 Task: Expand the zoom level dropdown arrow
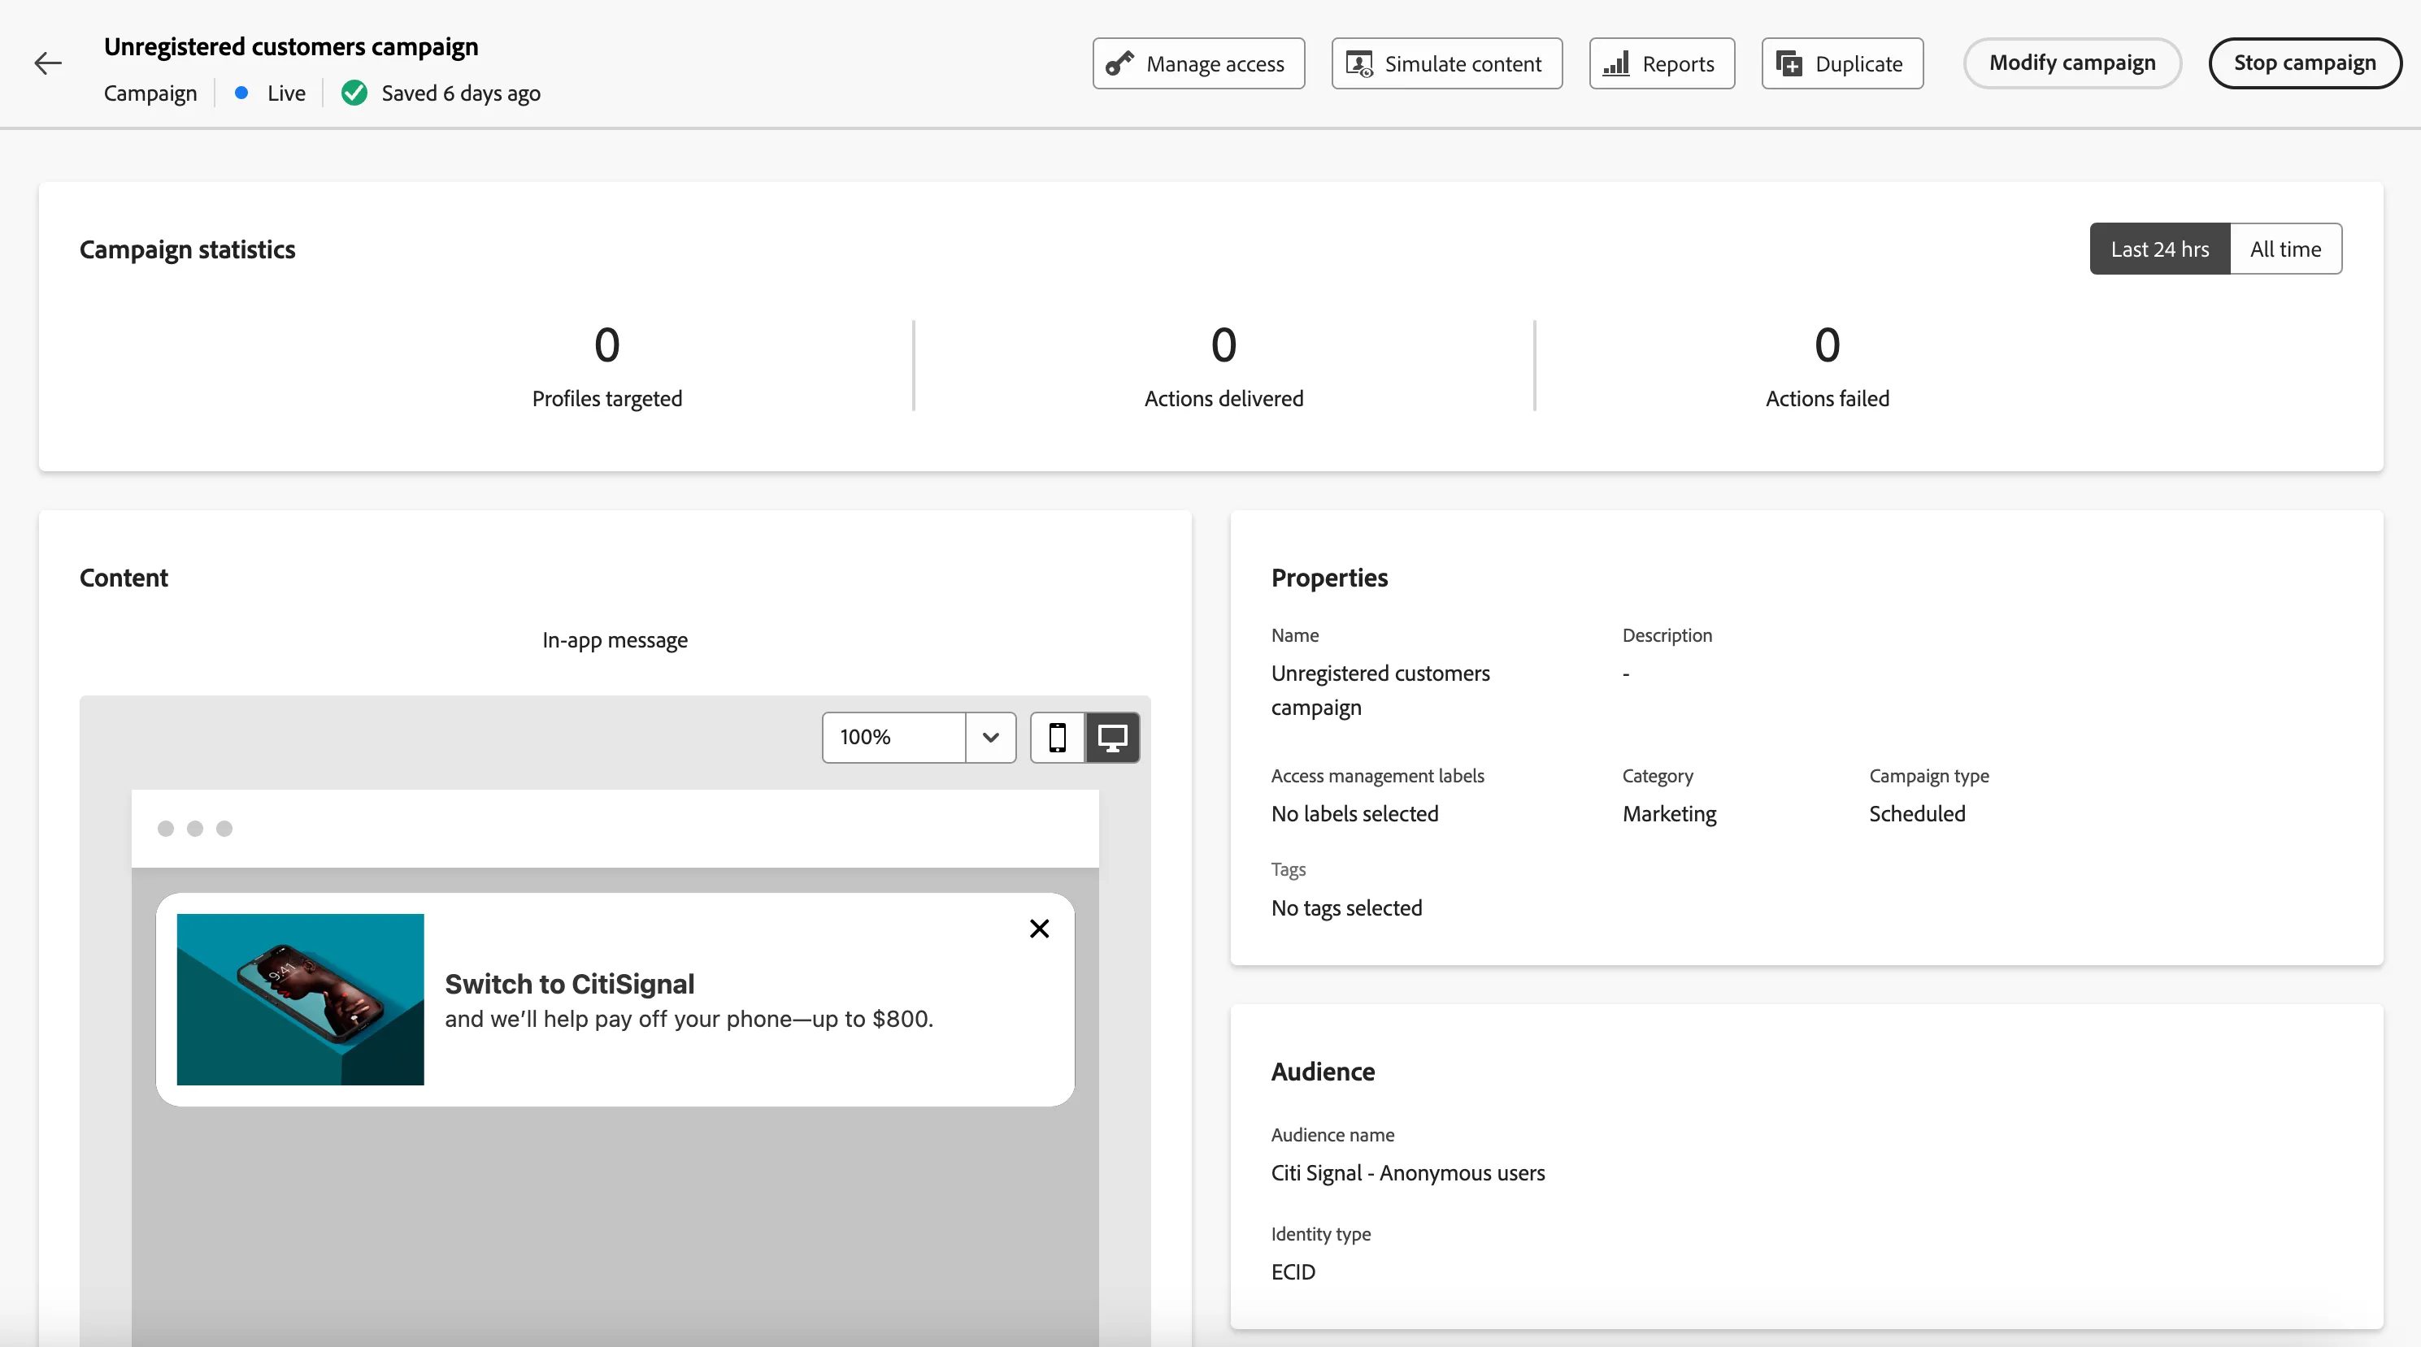click(990, 738)
